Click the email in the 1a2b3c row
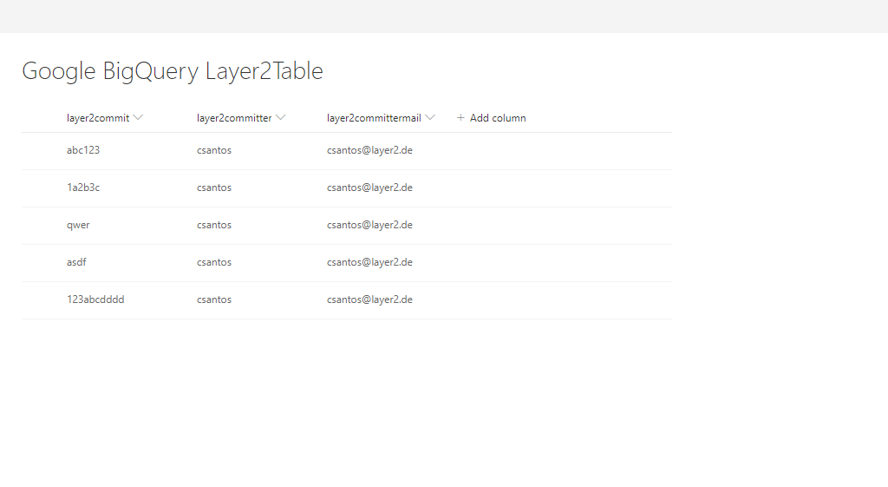888x487 pixels. [x=369, y=188]
